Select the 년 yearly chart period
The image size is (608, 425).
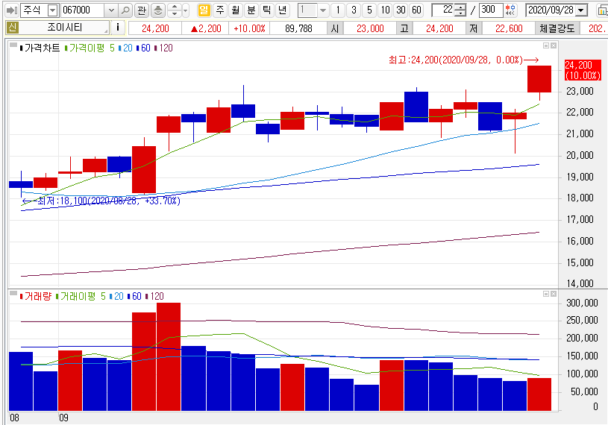[283, 10]
